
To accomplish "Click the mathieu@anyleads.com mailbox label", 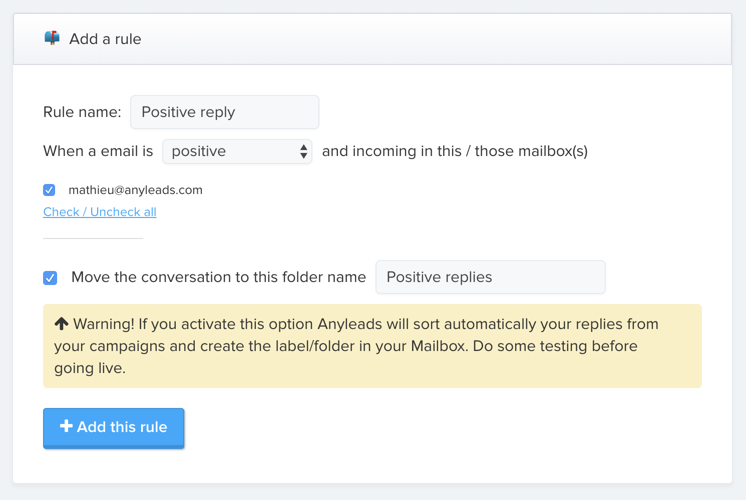I will [x=135, y=190].
